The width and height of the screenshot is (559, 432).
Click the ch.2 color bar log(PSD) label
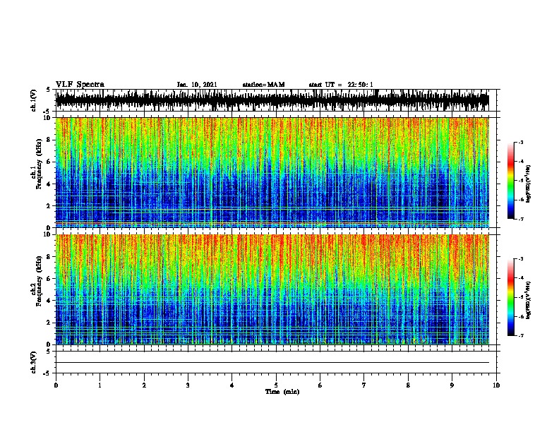click(x=529, y=300)
